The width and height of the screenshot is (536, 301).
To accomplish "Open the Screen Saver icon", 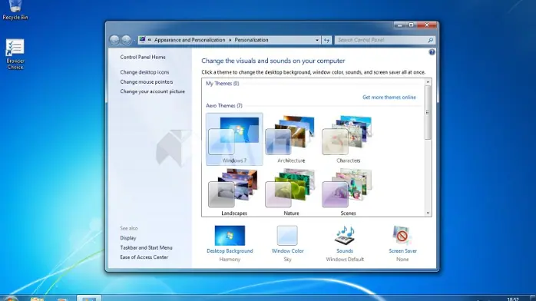I will click(x=402, y=236).
